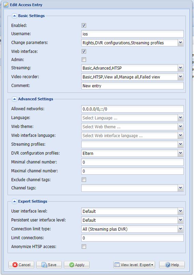The image size is (194, 275).
Task: Check Exclude channel tags
Action: (x=84, y=179)
